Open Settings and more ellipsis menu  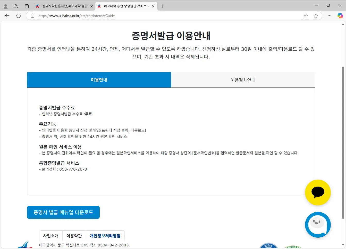tap(330, 16)
